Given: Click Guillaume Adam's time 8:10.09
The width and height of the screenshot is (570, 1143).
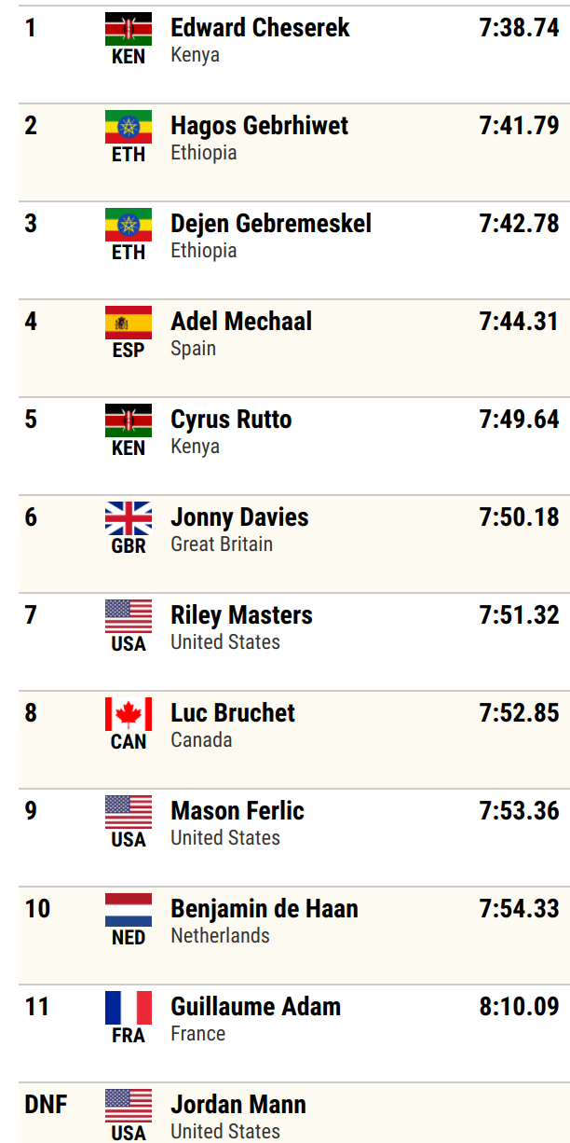Looking at the screenshot, I should click(519, 1007).
